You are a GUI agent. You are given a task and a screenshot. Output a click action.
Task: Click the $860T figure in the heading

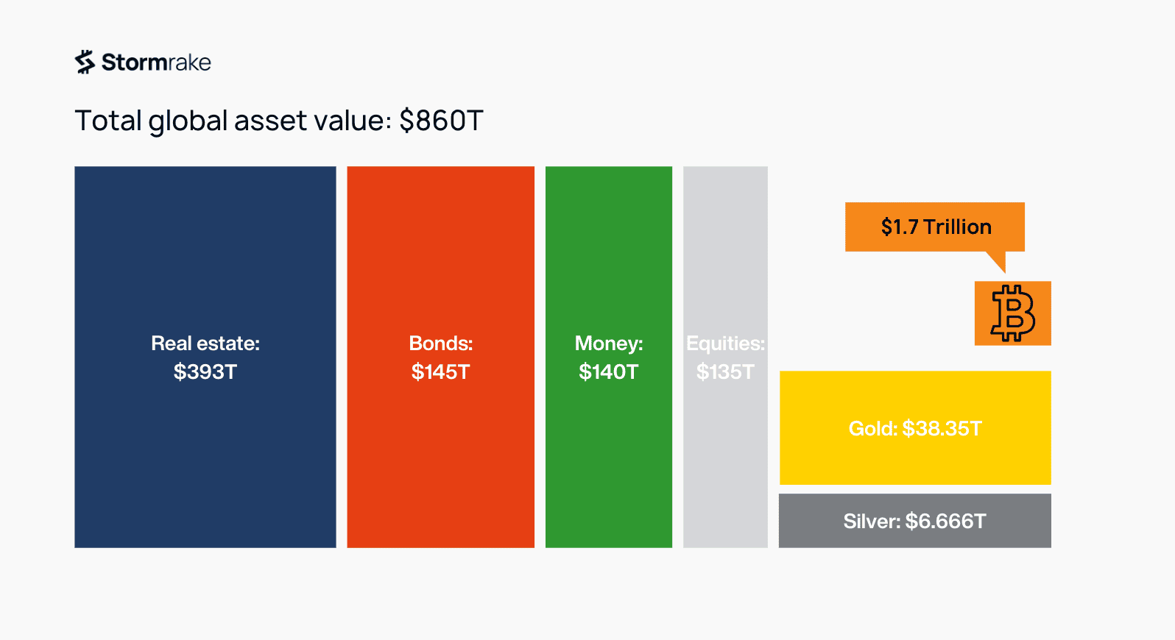441,121
